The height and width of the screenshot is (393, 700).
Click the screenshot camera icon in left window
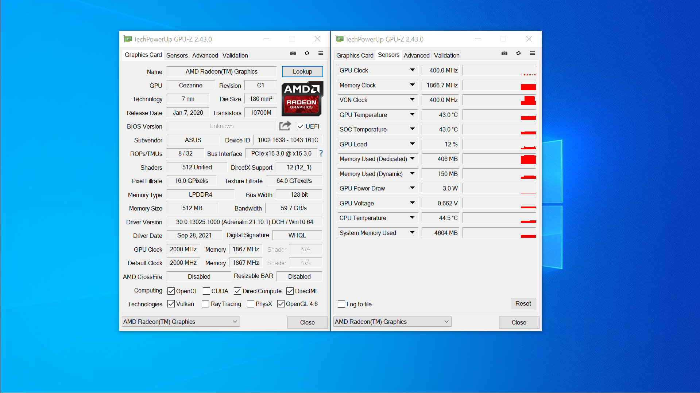coord(293,53)
